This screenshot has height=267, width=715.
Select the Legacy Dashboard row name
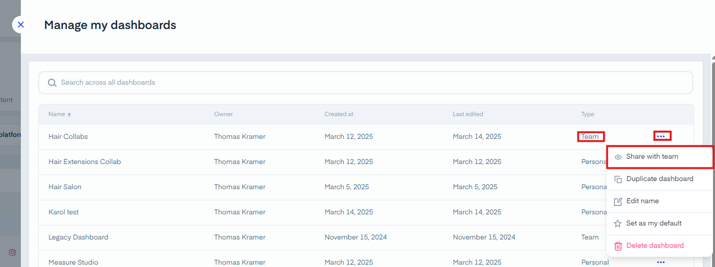(78, 237)
